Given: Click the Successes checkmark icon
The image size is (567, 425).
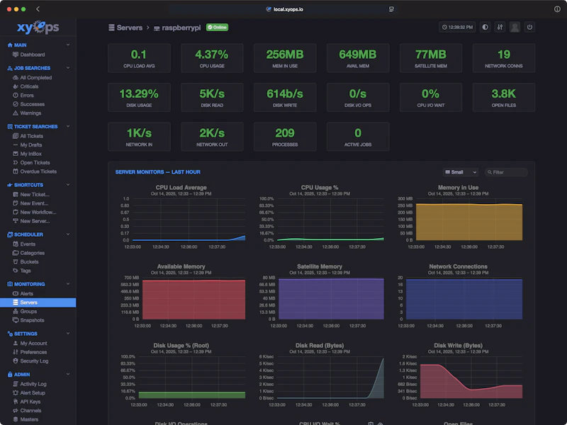Looking at the screenshot, I should [15, 104].
